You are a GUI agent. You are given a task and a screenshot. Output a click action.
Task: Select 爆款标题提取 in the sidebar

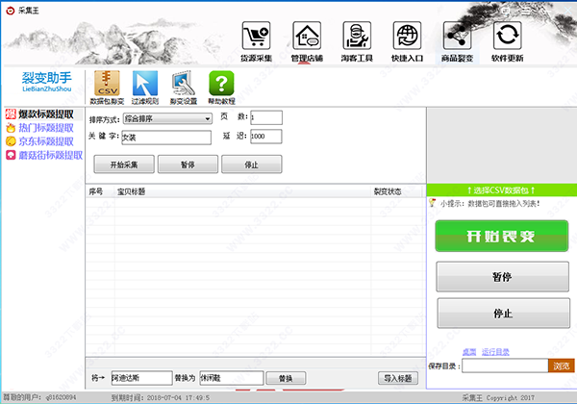pyautogui.click(x=44, y=114)
